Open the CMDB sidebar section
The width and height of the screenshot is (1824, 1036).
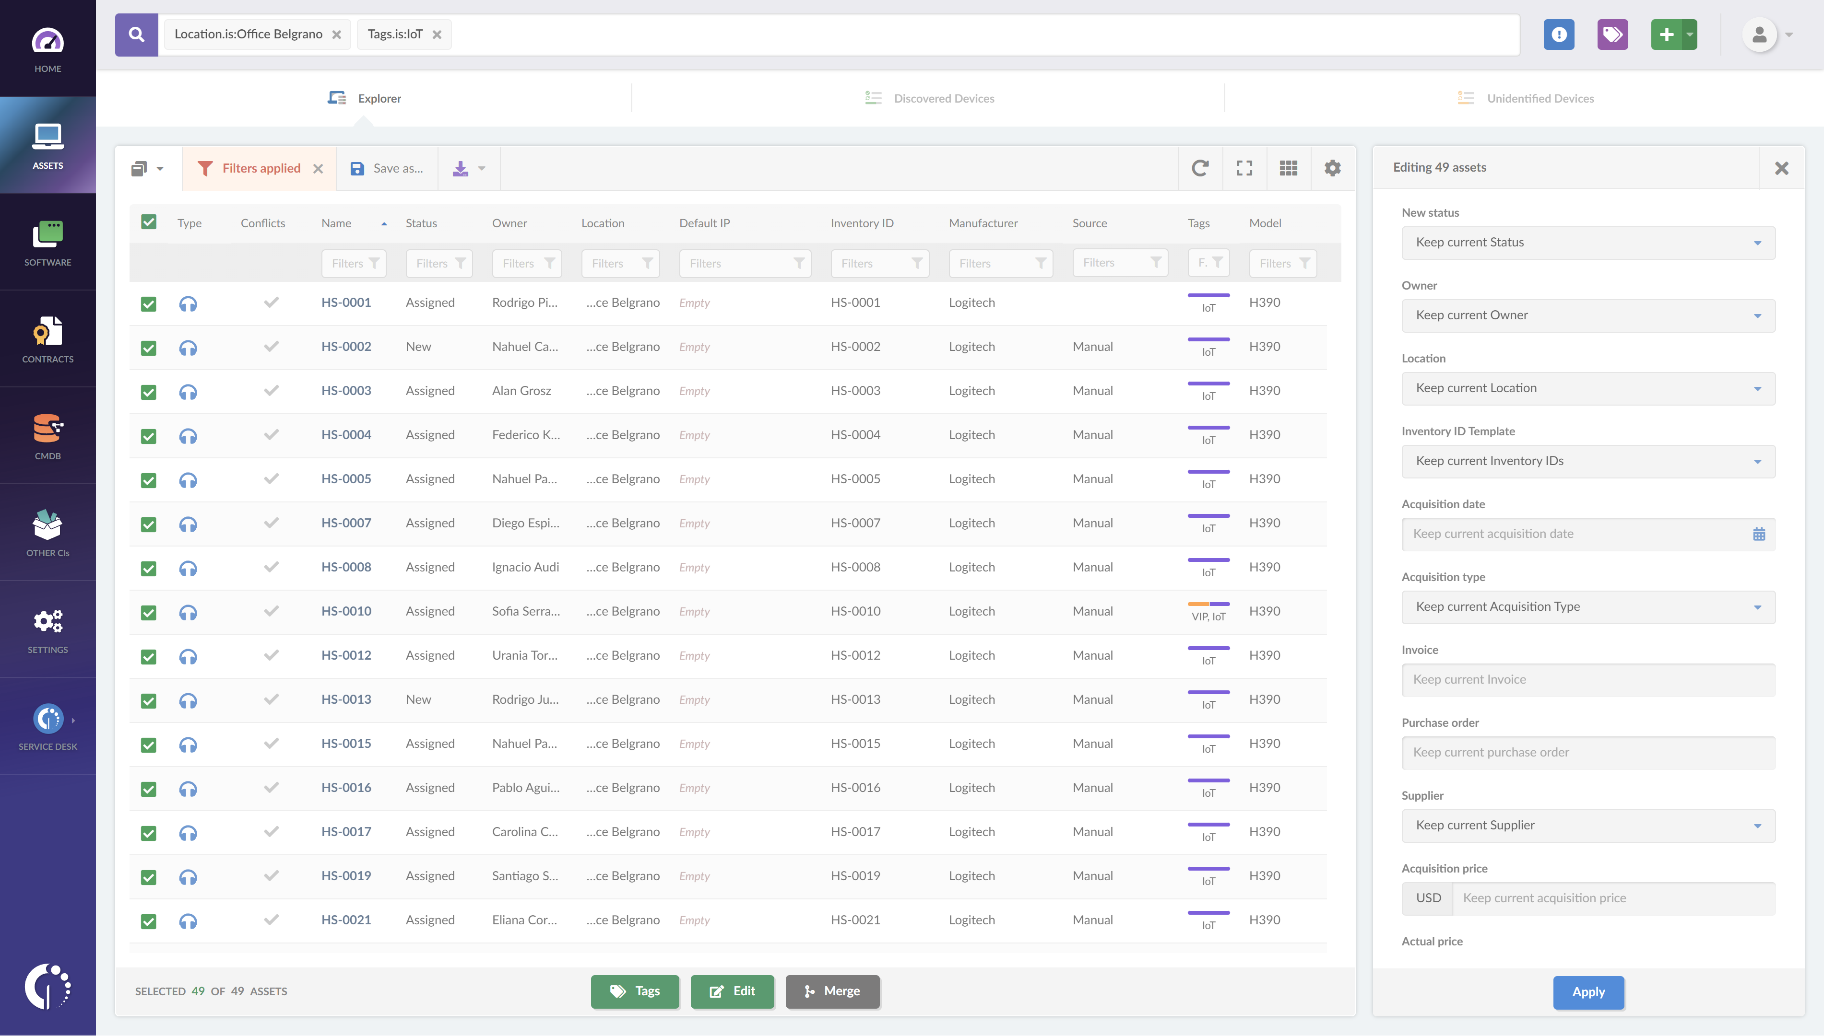pos(47,436)
